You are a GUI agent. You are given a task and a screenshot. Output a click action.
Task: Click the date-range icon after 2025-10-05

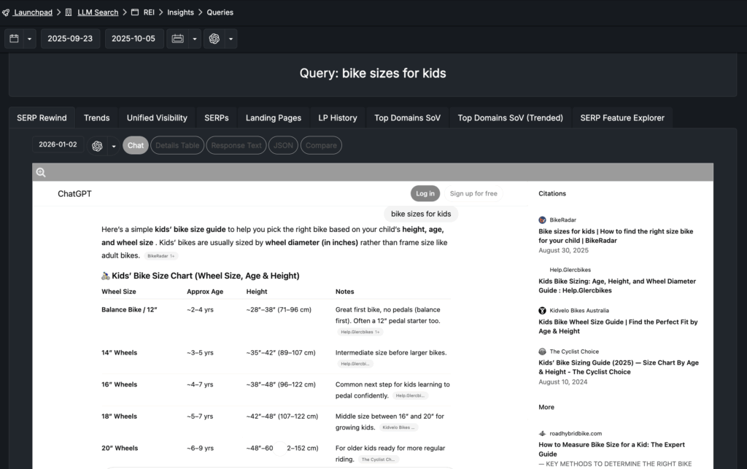tap(177, 39)
